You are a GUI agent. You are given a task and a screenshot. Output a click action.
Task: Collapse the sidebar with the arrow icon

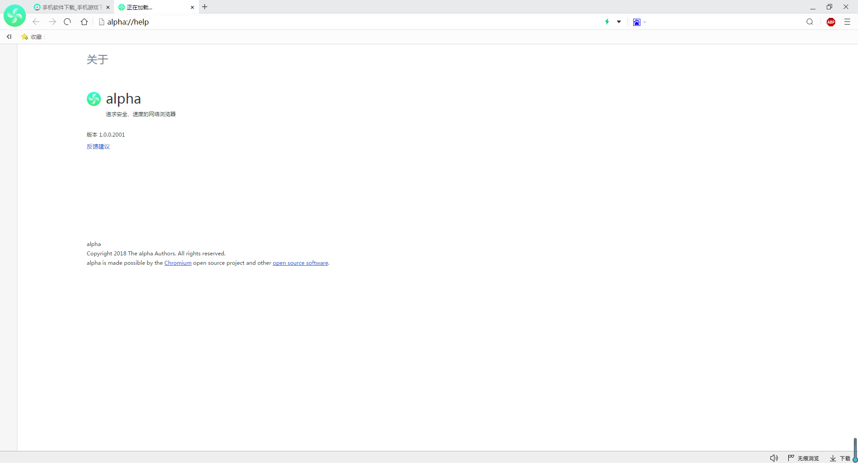click(x=9, y=37)
